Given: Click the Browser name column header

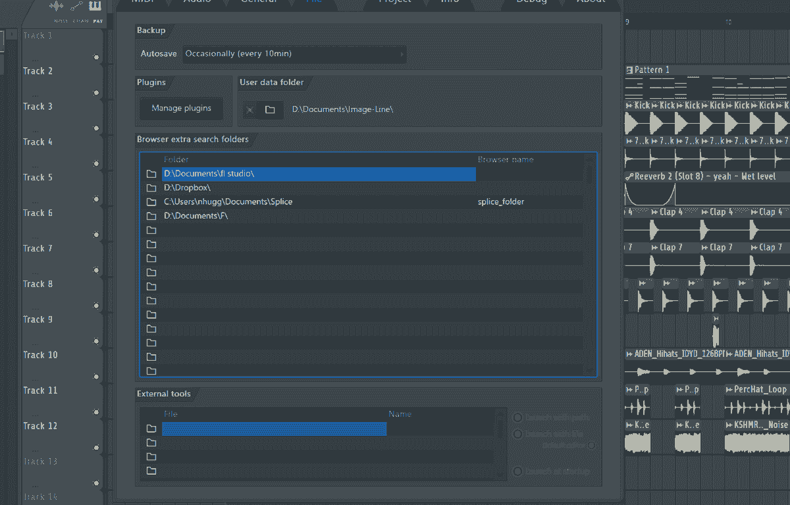Looking at the screenshot, I should tap(506, 160).
